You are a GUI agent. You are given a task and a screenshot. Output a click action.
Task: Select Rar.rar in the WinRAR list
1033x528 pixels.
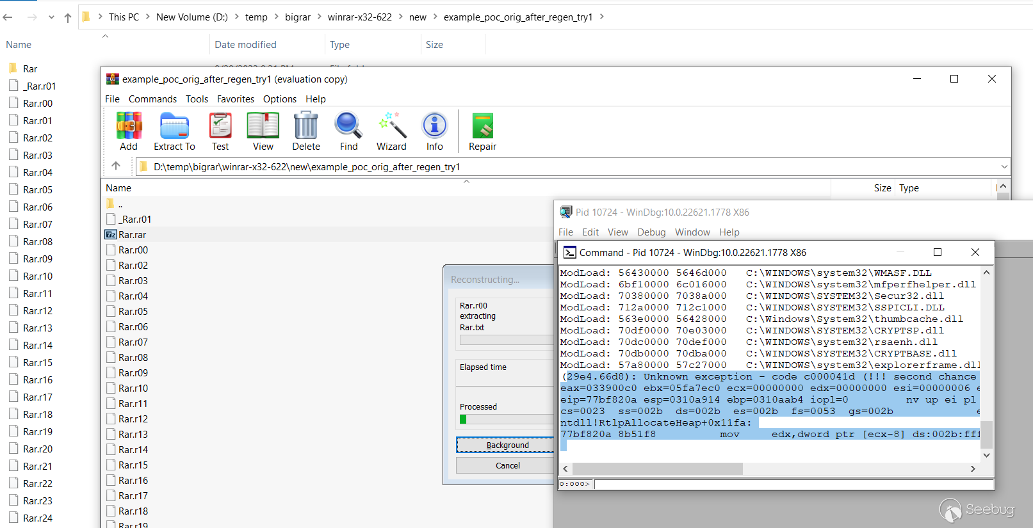pos(132,235)
